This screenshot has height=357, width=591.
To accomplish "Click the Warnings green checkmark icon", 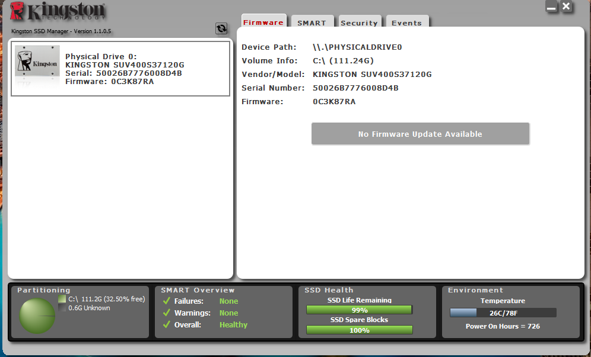I will (x=167, y=313).
